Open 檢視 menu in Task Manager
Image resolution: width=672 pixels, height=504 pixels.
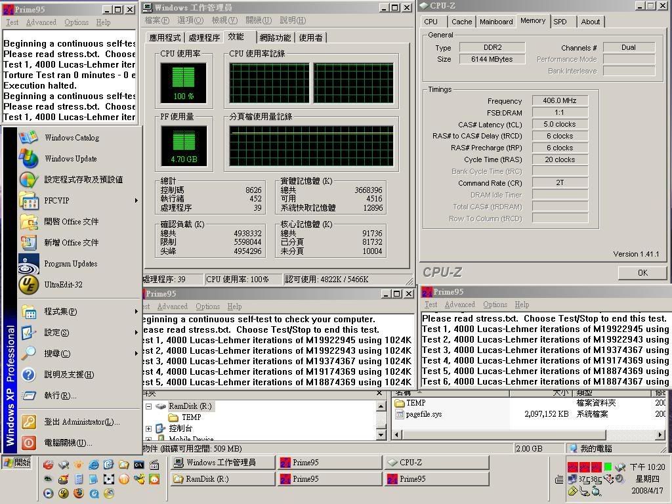pyautogui.click(x=224, y=20)
